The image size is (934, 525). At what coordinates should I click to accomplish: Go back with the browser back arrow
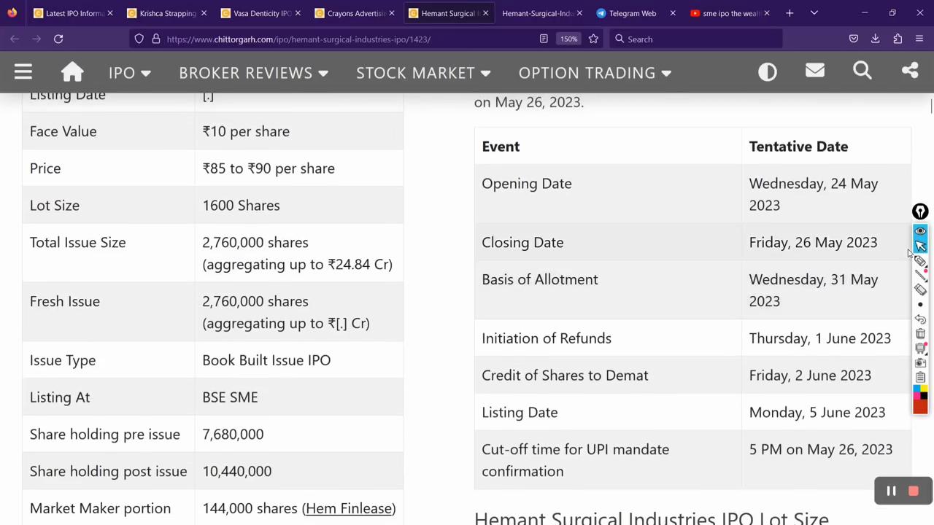[x=15, y=39]
